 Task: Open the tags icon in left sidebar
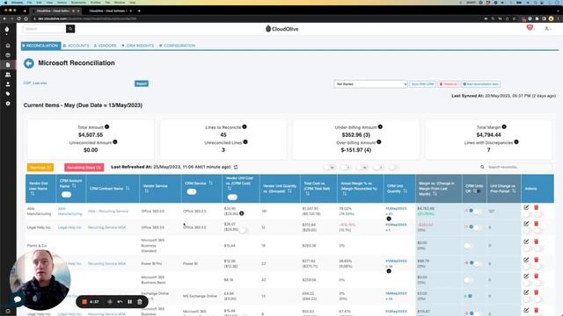8,94
